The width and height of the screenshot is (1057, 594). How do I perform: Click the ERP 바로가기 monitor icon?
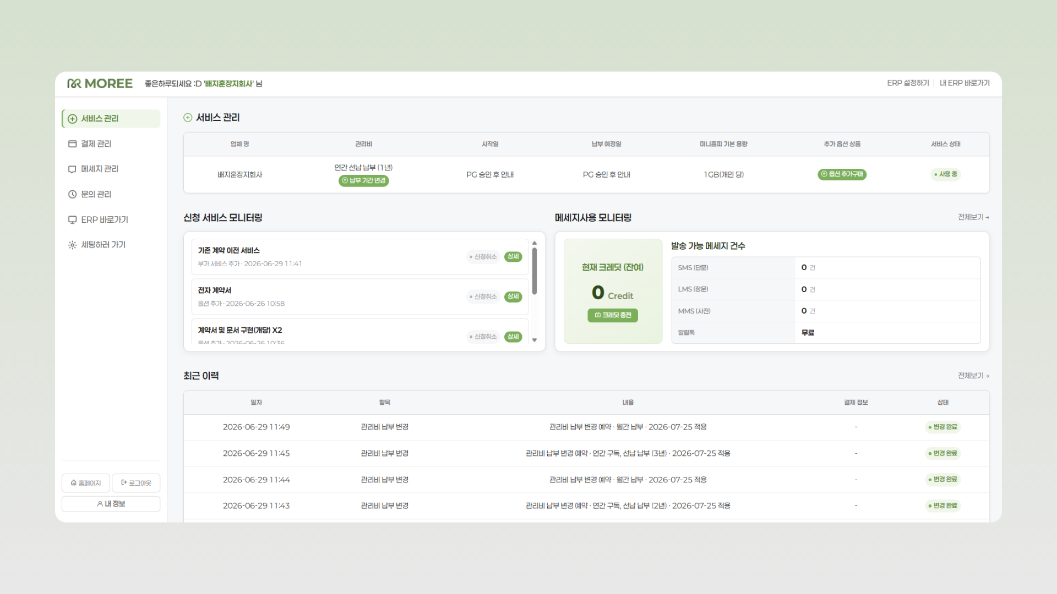pyautogui.click(x=72, y=219)
